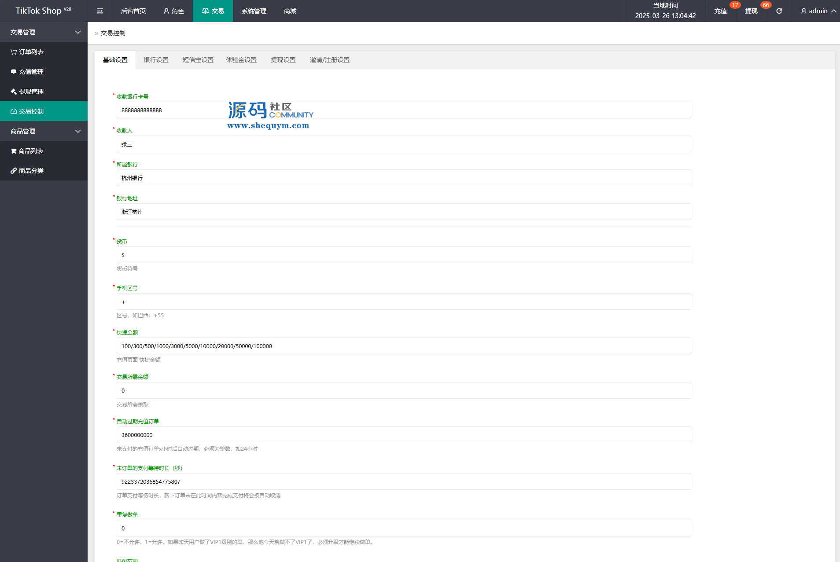Screen dimensions: 840x562
Task: Open the order list cart icon item
Action: [27, 52]
